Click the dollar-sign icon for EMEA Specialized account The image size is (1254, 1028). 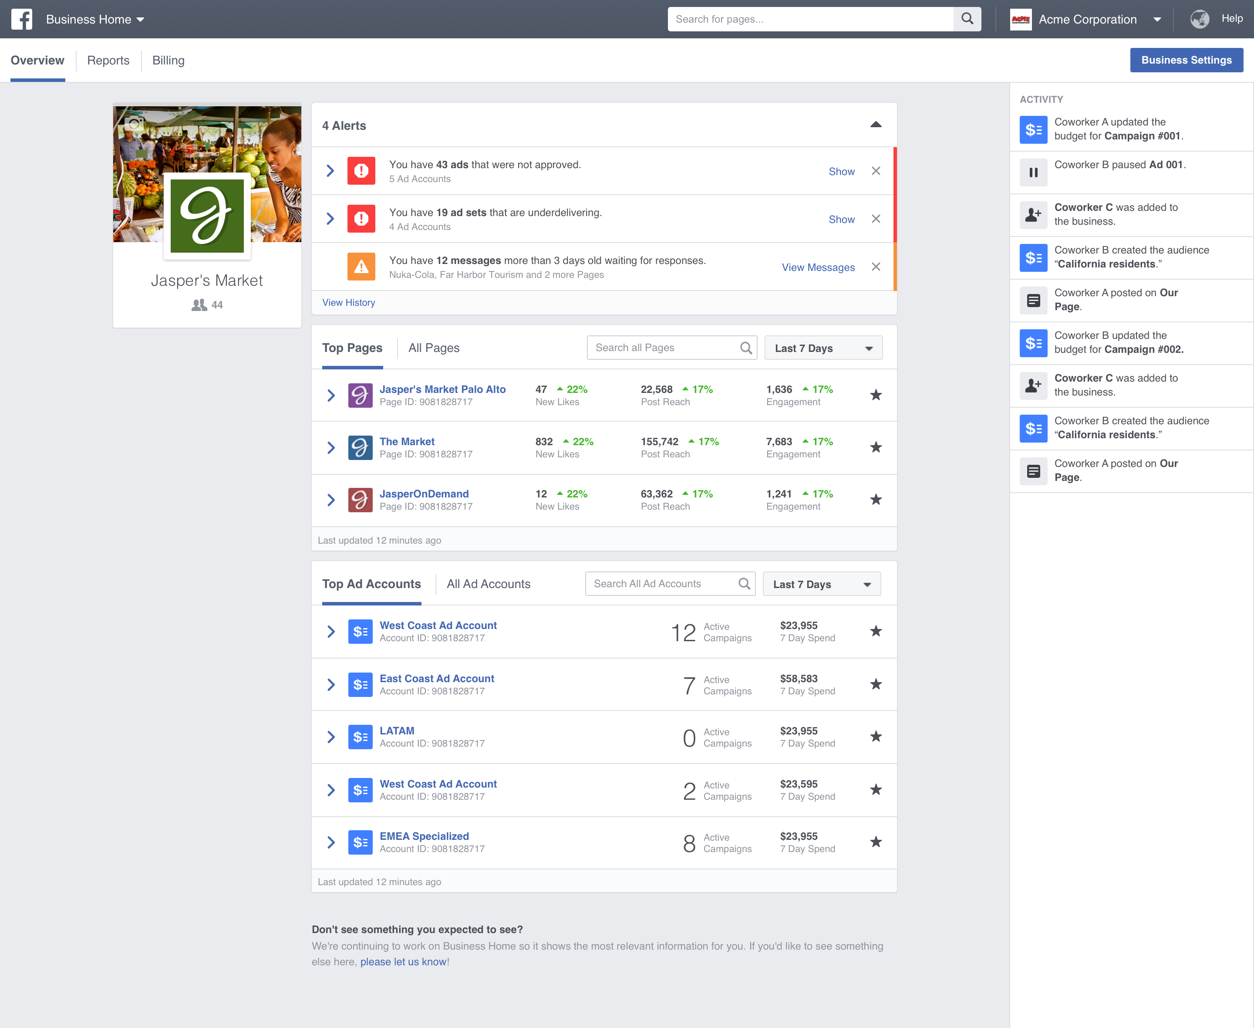(361, 842)
